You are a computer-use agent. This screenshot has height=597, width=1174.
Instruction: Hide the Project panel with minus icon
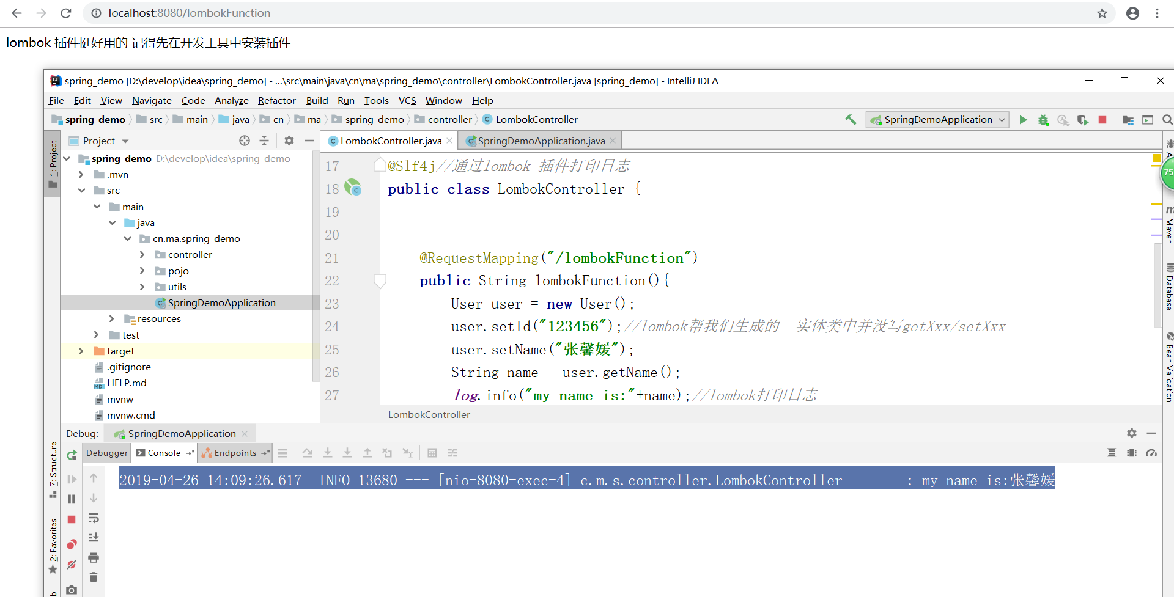[309, 141]
